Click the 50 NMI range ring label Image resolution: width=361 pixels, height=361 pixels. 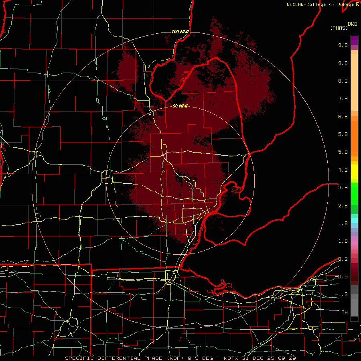tap(180, 106)
